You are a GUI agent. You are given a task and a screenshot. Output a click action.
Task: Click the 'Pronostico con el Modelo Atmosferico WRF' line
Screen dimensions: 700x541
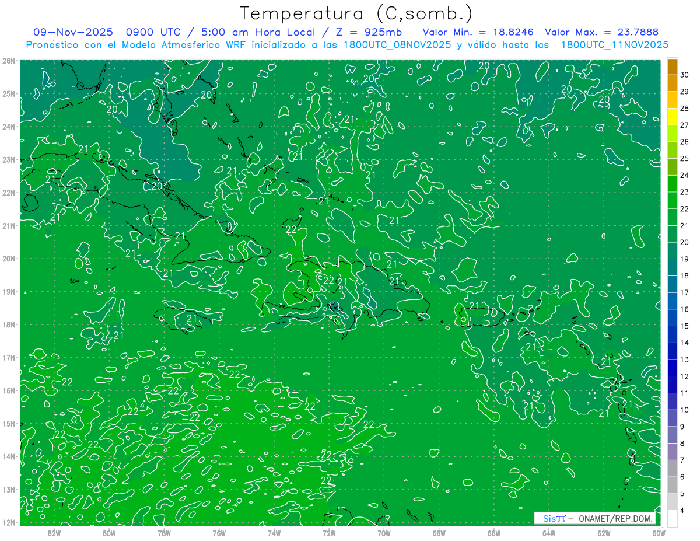click(x=347, y=45)
